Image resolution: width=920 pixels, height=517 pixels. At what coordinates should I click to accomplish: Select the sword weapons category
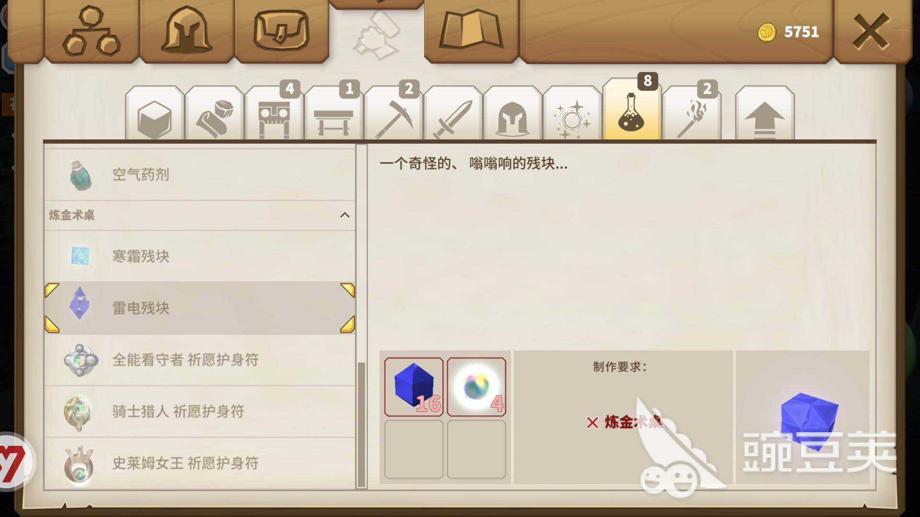(453, 114)
